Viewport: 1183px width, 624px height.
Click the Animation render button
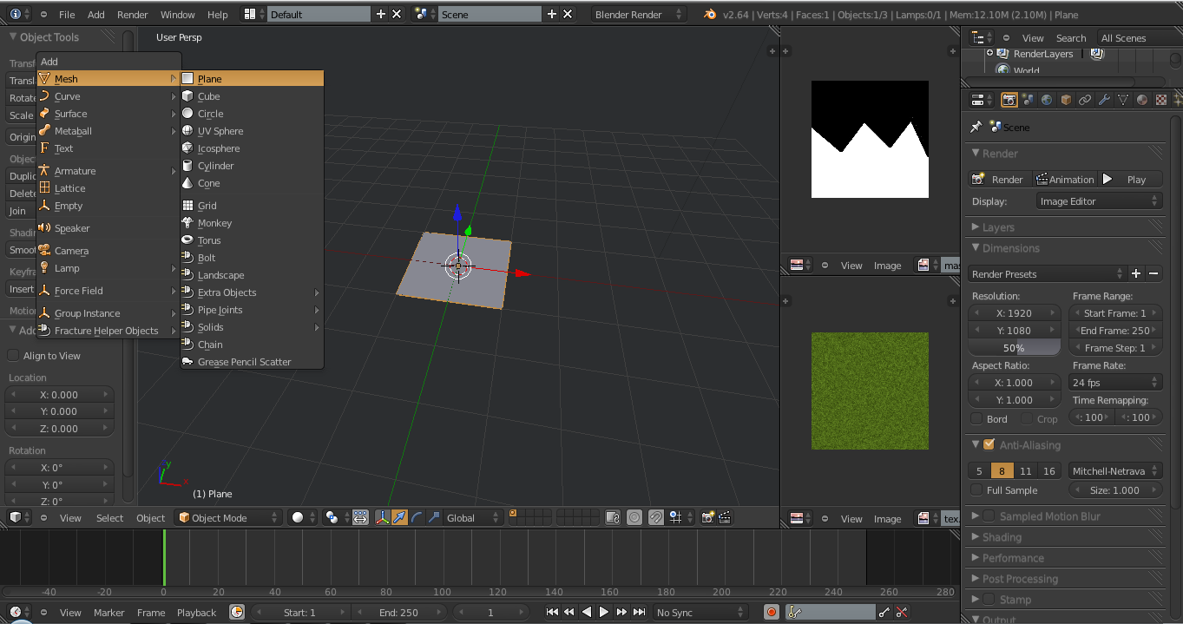(1064, 180)
